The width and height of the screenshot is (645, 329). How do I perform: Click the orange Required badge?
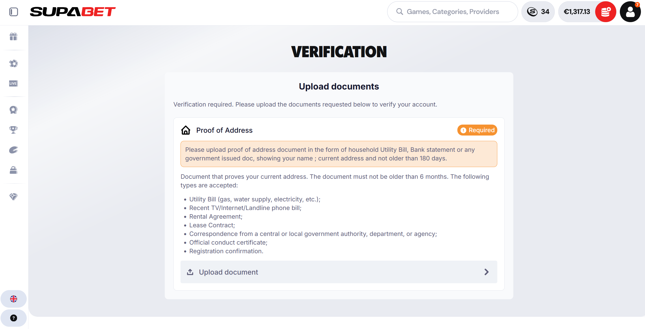pyautogui.click(x=477, y=130)
